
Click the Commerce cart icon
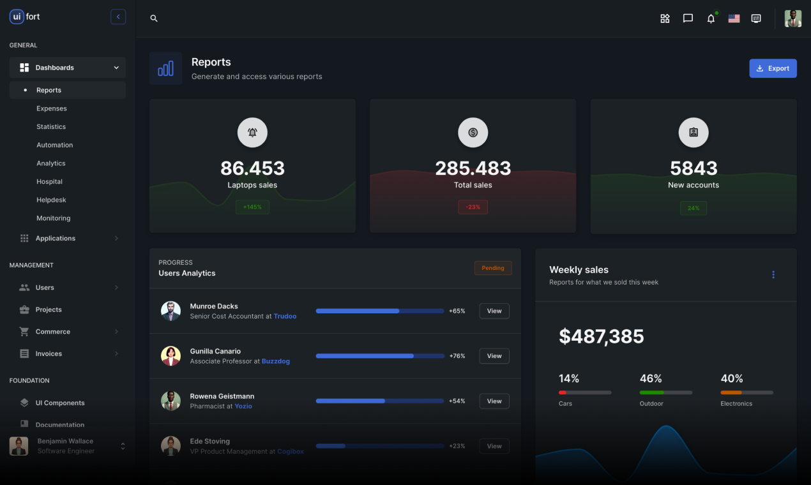point(24,332)
